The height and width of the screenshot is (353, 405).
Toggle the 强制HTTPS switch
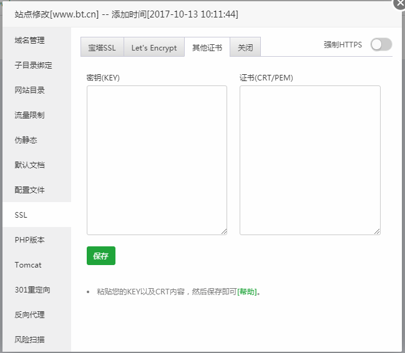click(x=381, y=45)
